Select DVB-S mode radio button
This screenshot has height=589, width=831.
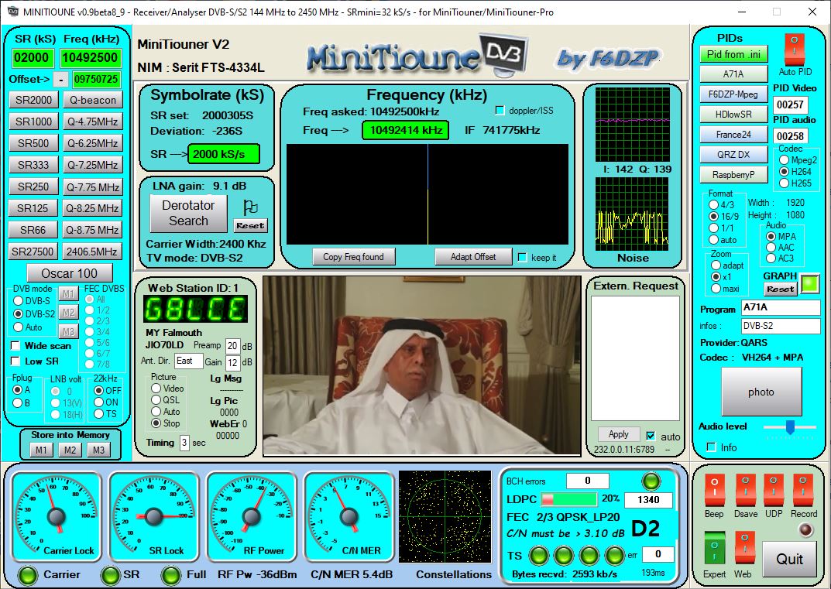point(19,300)
